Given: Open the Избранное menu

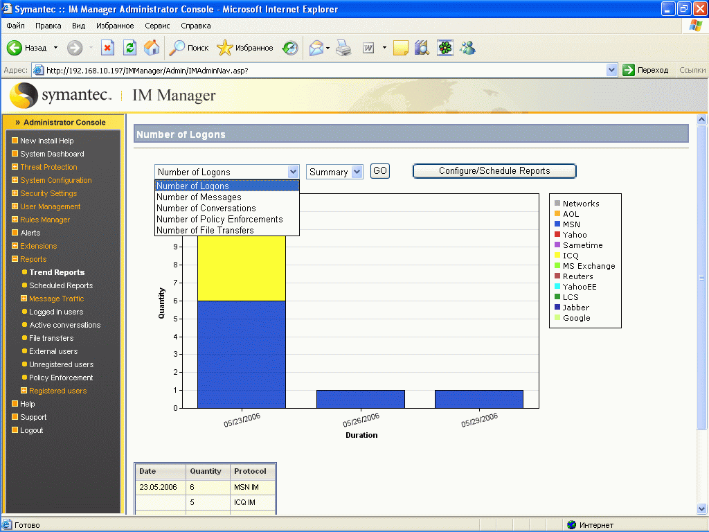Looking at the screenshot, I should click(115, 26).
